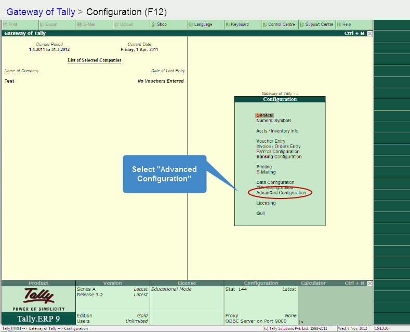Open Data Configuration entry
The image size is (410, 332).
pyautogui.click(x=275, y=182)
